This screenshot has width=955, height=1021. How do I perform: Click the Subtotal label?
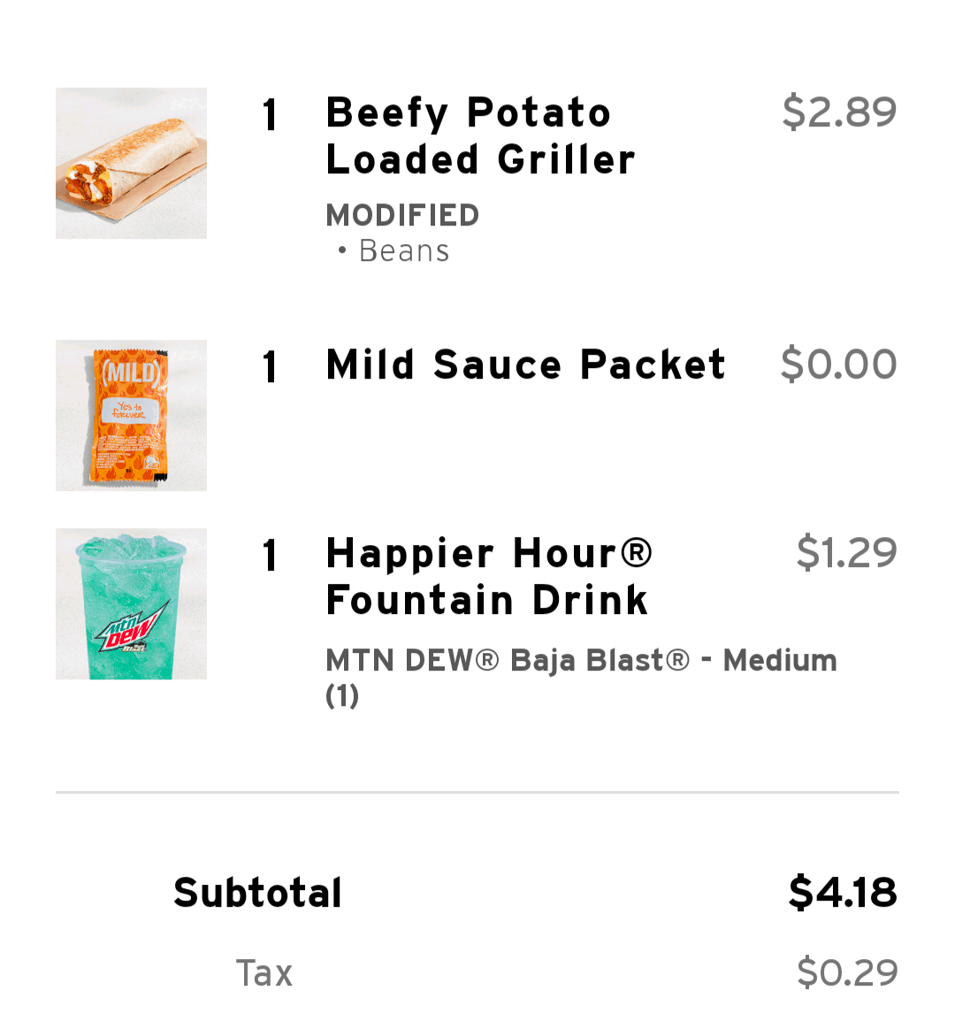(257, 893)
